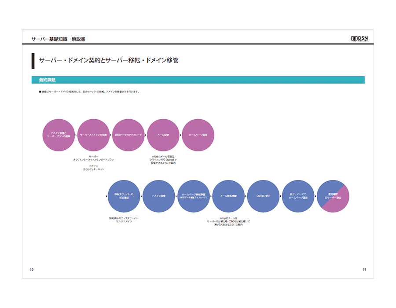Select the blue メール移転準備 circle
This screenshot has height=308, width=396.
[228, 196]
